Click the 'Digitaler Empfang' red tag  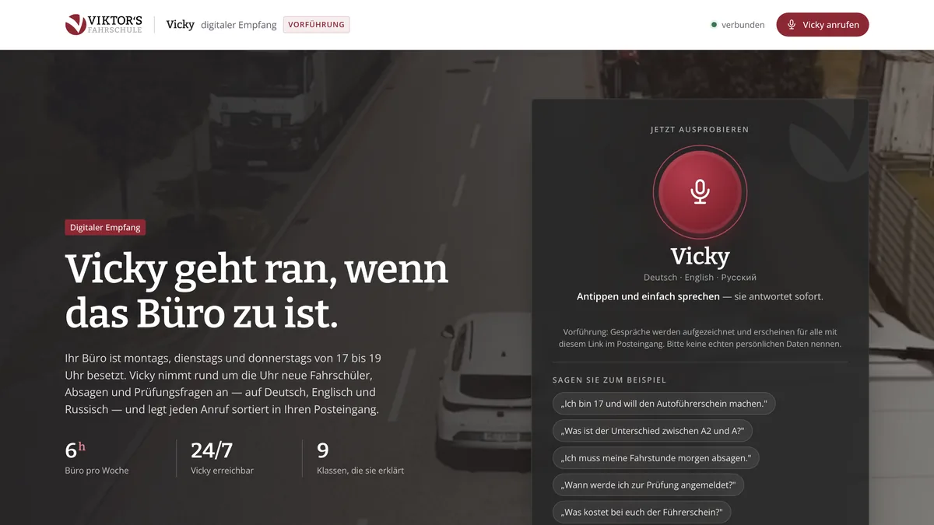point(105,228)
